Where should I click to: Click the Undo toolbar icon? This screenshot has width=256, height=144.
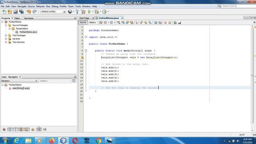(x=29, y=12)
